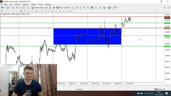Screen dimensions: 171x96
Task: Click the 527/2 kb connection status
Action: (160, 89)
